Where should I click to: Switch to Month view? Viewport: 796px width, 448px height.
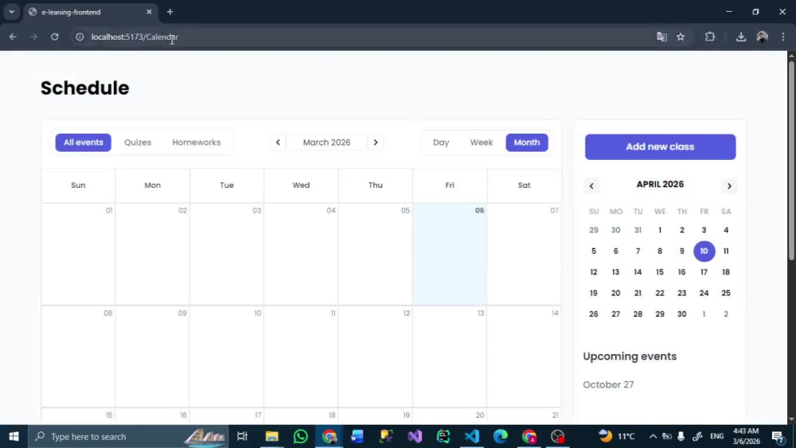click(526, 142)
